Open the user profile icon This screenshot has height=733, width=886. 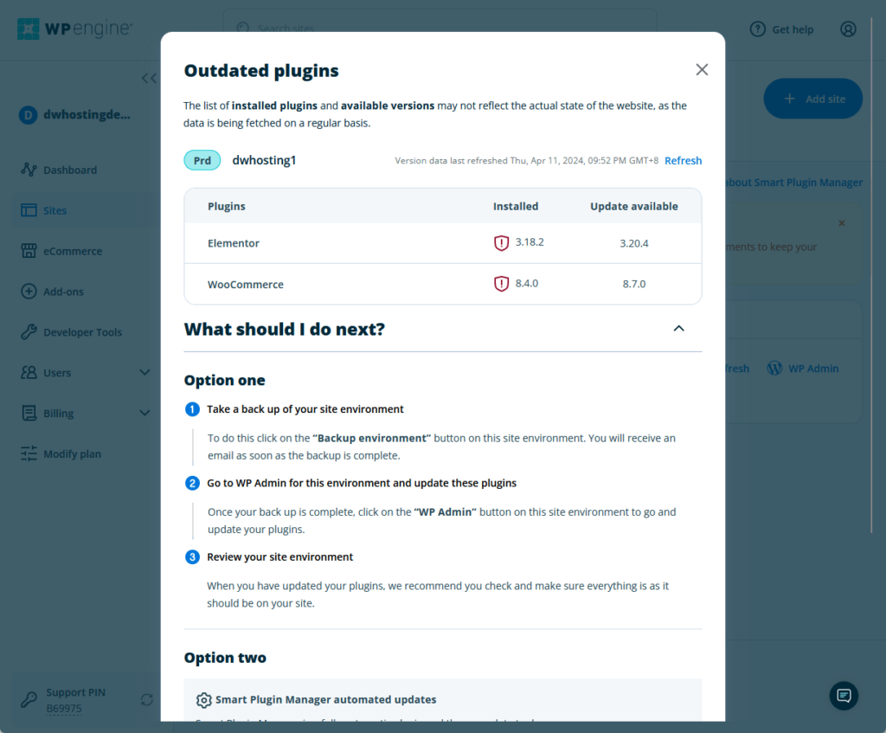pyautogui.click(x=848, y=29)
